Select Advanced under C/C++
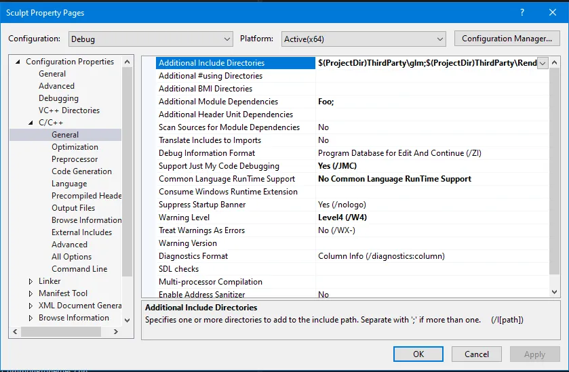 [x=69, y=245]
